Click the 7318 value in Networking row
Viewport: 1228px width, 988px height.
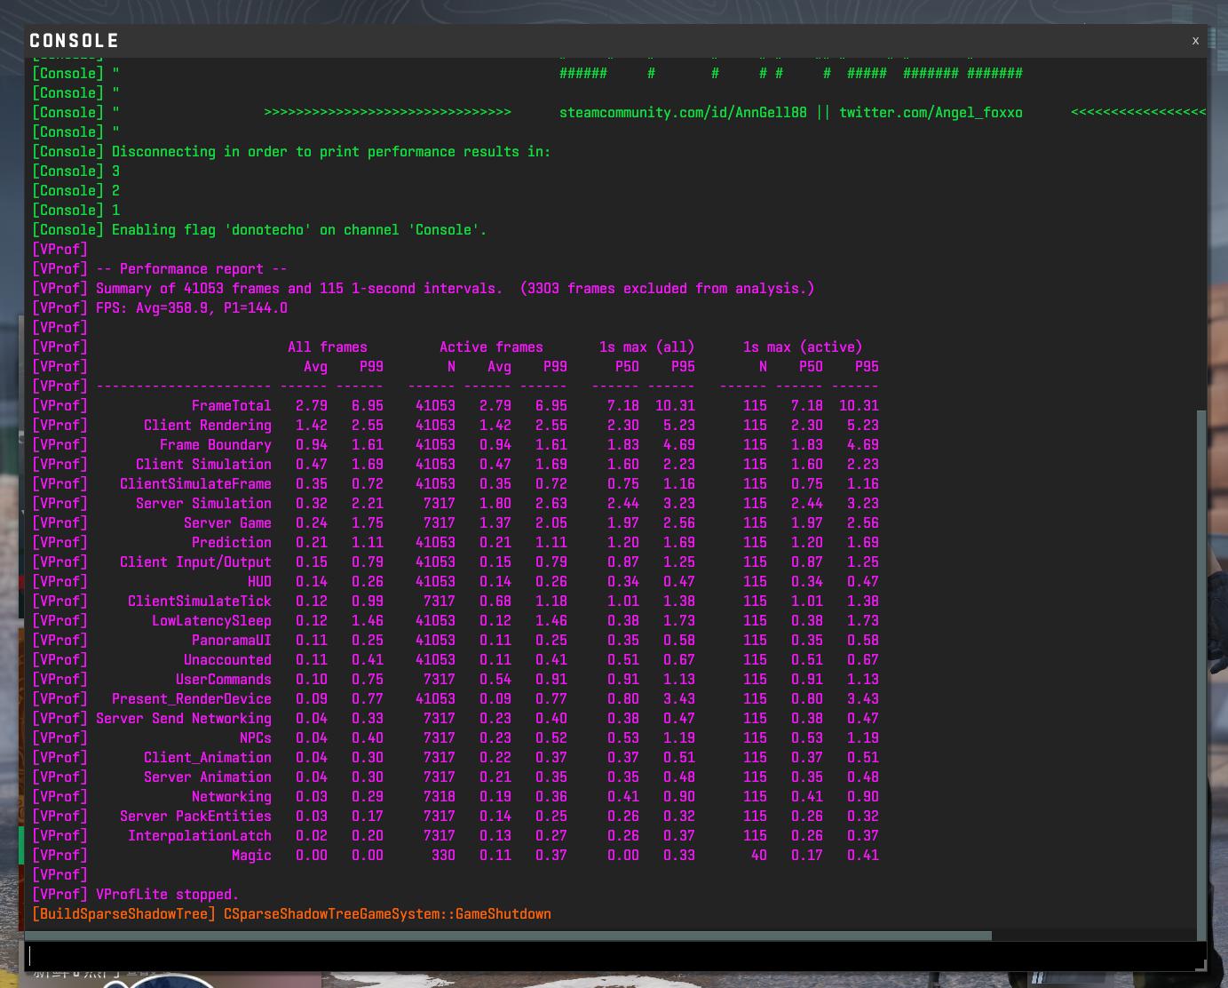[439, 797]
